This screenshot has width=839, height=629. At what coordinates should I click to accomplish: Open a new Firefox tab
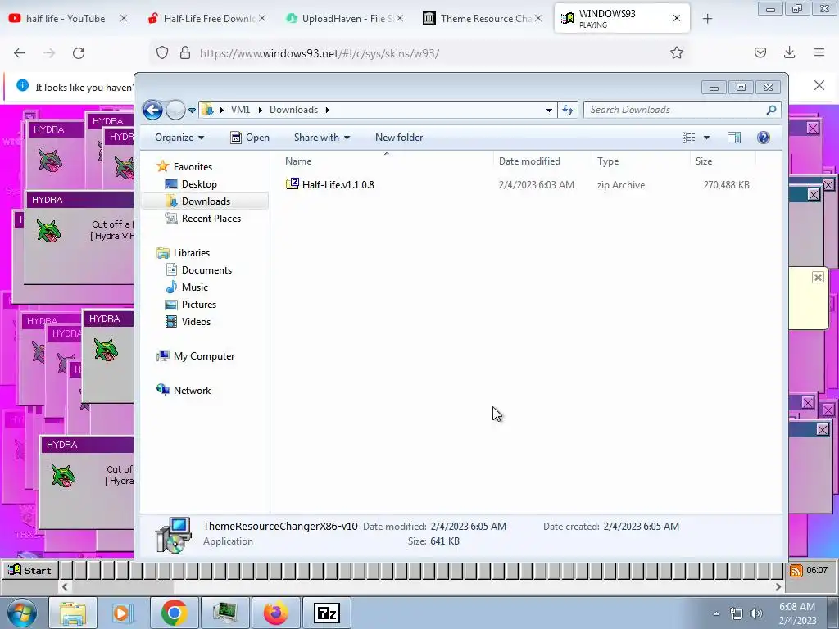tap(707, 19)
